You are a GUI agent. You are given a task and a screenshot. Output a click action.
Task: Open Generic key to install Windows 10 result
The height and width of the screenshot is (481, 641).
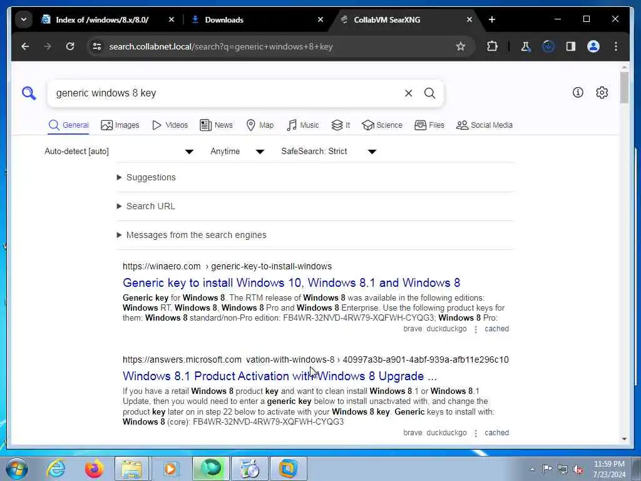click(x=292, y=283)
